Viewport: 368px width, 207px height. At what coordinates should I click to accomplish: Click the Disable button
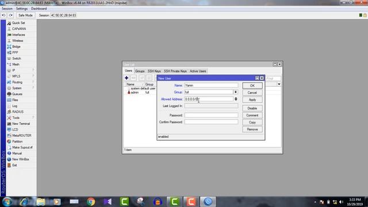click(252, 109)
